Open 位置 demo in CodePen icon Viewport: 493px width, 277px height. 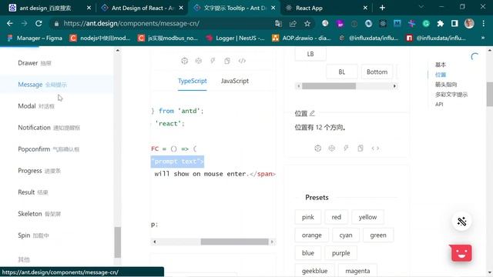click(332, 149)
